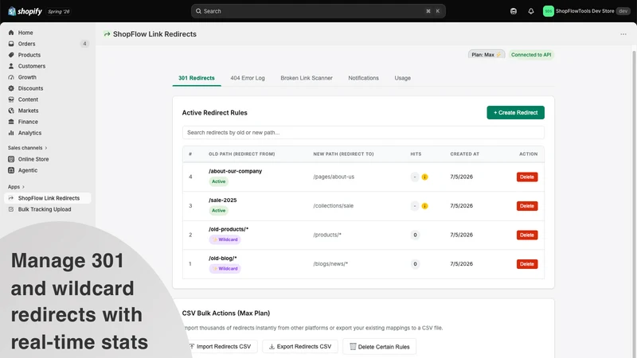Image resolution: width=637 pixels, height=358 pixels.
Task: Open Discounts section
Action: [30, 88]
